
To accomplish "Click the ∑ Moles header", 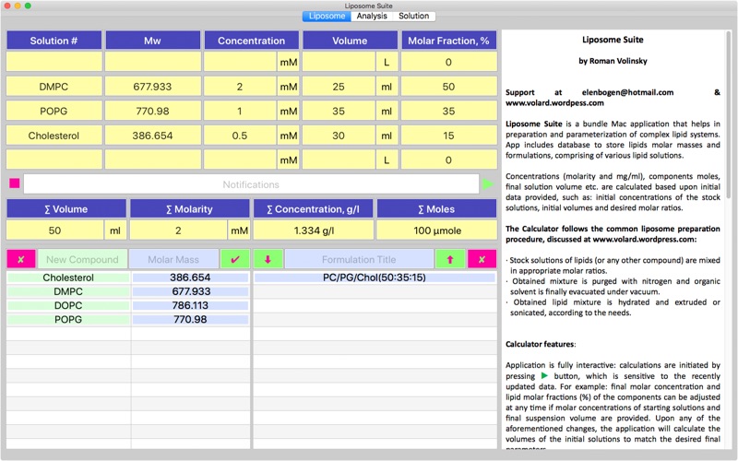I will pos(436,209).
